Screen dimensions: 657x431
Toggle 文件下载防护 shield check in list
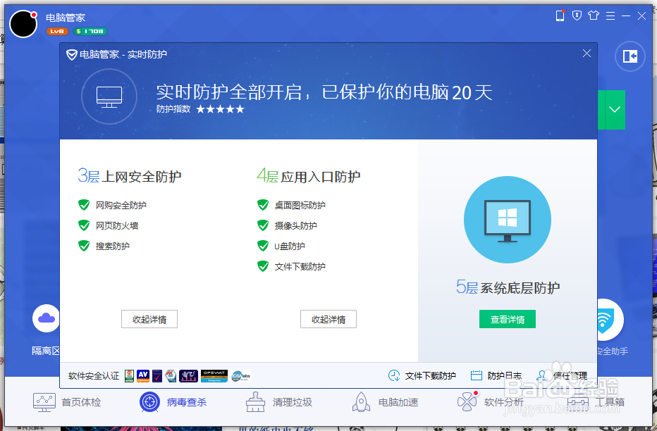(263, 266)
